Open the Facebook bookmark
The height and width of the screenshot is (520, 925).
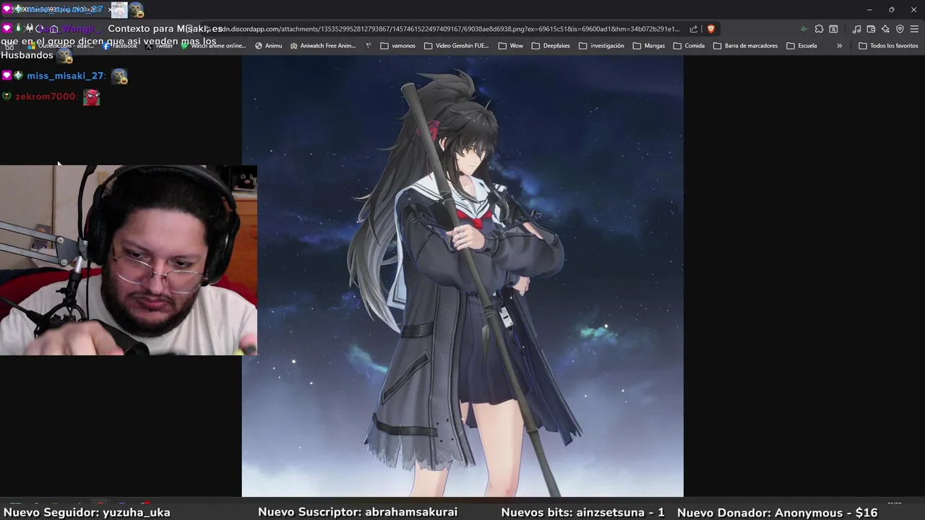coord(120,45)
